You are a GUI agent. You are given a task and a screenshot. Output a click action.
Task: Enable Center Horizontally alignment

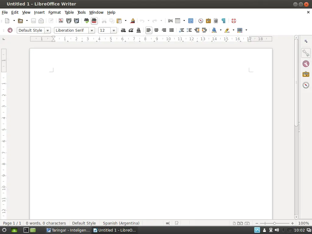click(x=156, y=30)
